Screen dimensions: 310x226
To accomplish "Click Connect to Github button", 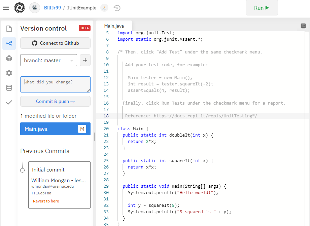I will click(x=55, y=43).
